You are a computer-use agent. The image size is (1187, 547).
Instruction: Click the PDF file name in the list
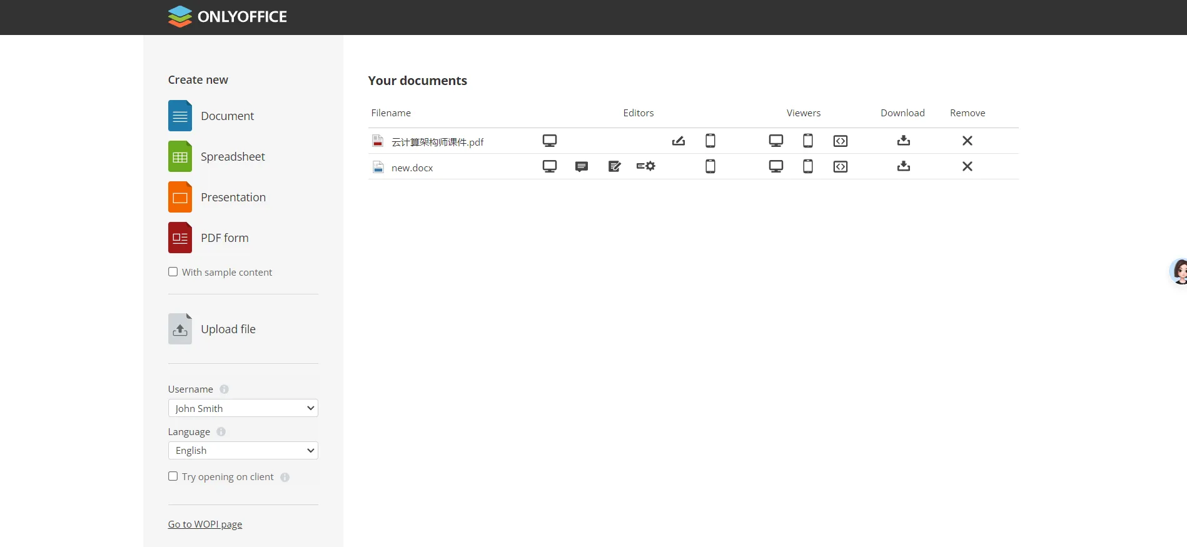coord(438,142)
